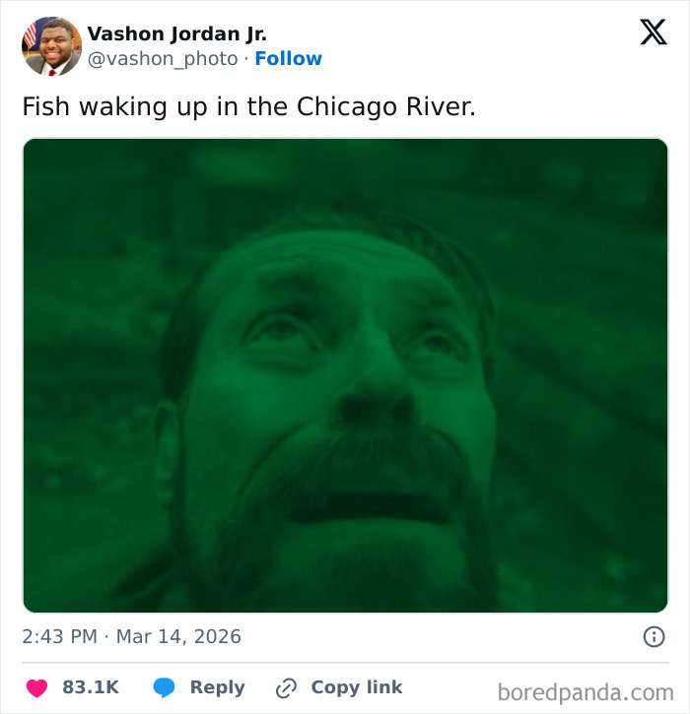
Task: Like the tweet with heart icon
Action: (x=36, y=687)
